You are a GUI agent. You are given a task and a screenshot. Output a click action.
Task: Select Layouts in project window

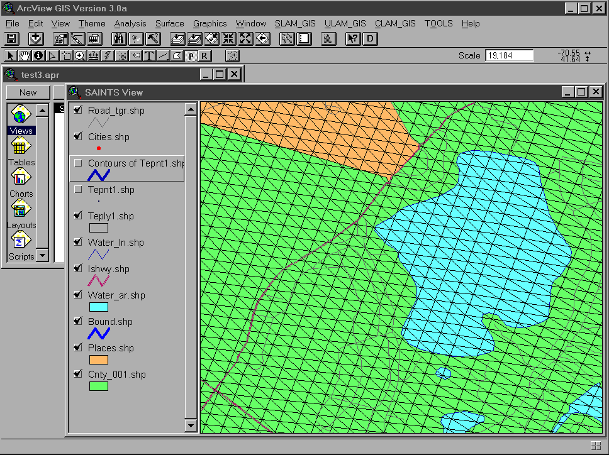tap(21, 214)
